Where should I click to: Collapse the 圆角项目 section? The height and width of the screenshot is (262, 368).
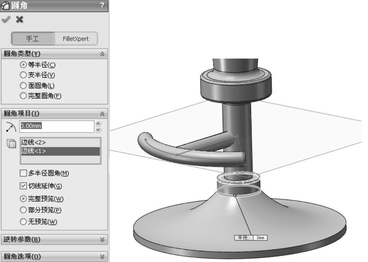pyautogui.click(x=102, y=114)
